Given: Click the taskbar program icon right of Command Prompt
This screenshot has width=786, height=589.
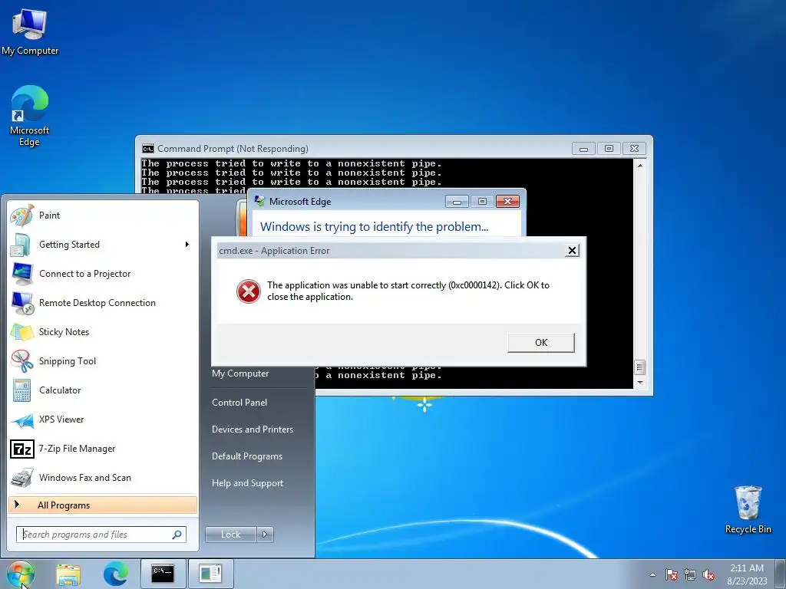Looking at the screenshot, I should point(210,574).
